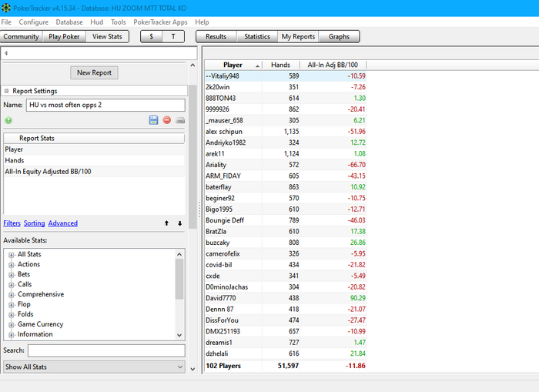Open the Results tab

[x=216, y=36]
